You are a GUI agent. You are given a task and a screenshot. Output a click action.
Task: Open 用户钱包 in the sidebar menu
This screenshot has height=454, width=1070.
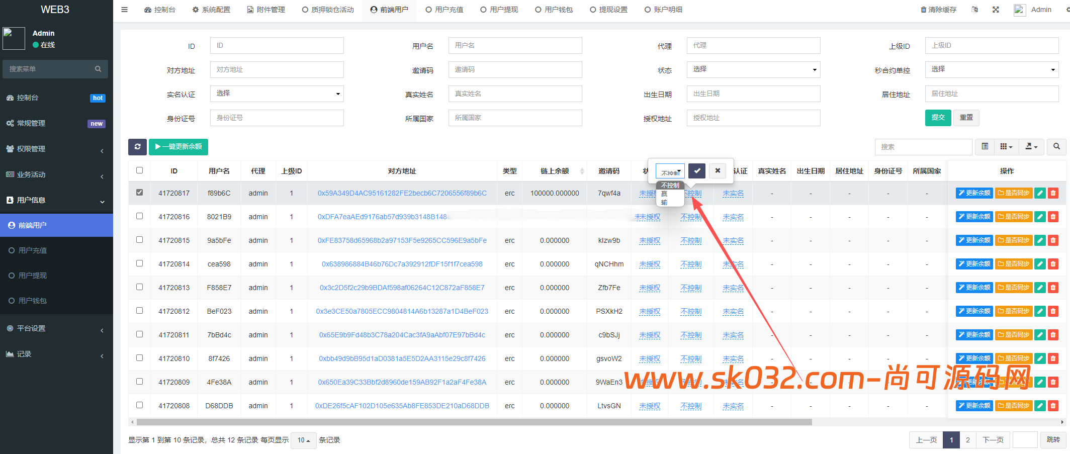click(33, 301)
